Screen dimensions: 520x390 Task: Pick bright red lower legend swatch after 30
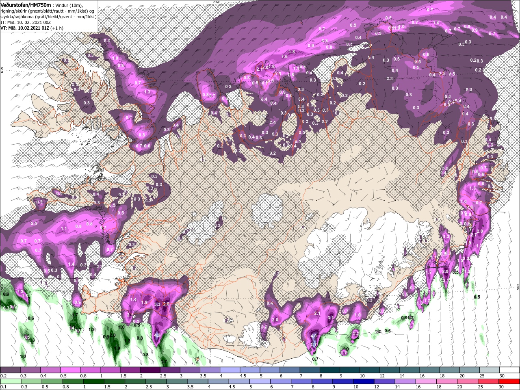[x=510, y=381]
